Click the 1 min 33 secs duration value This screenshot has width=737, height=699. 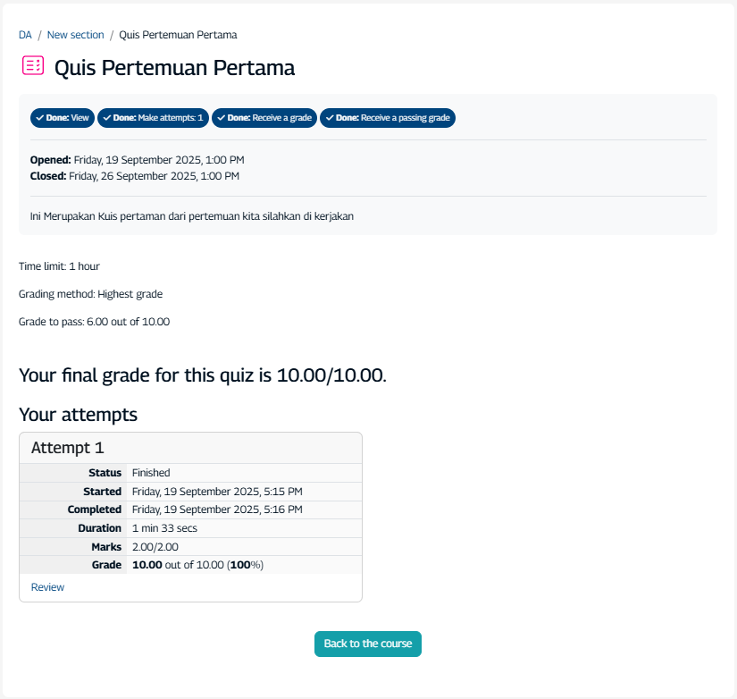point(164,528)
